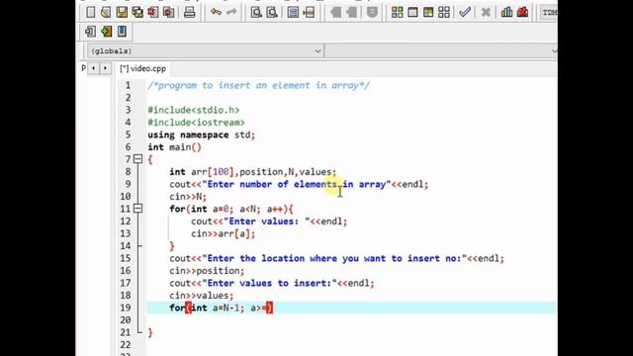The image size is (633, 356).
Task: Click the Replace icon next to Find
Action: pyautogui.click(x=272, y=12)
